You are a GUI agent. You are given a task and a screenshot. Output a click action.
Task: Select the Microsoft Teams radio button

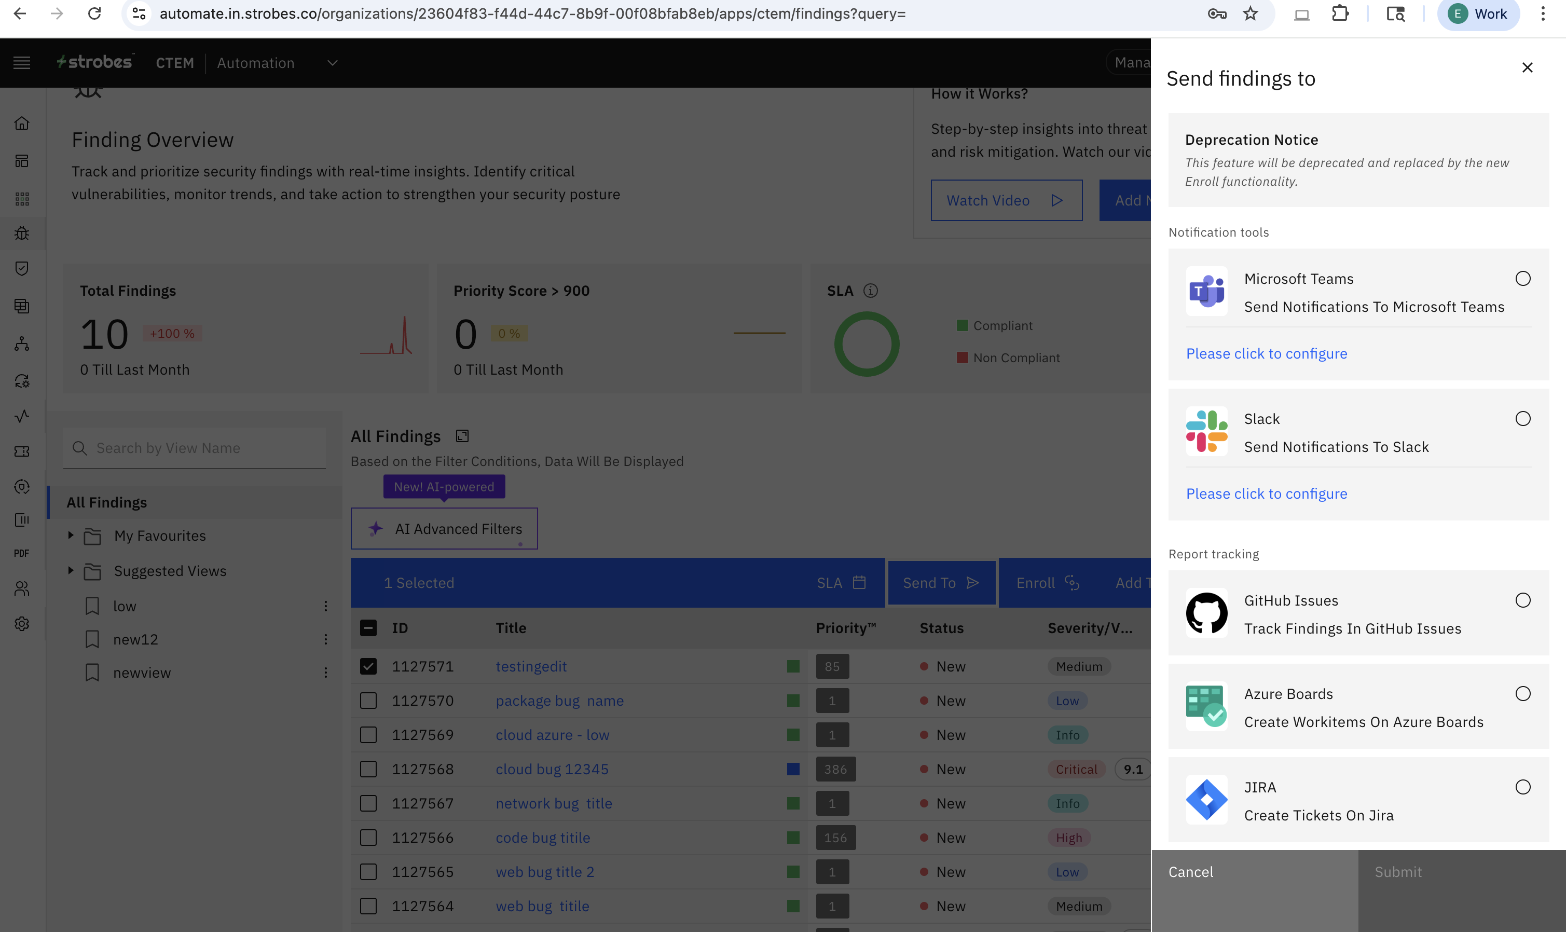click(x=1523, y=279)
